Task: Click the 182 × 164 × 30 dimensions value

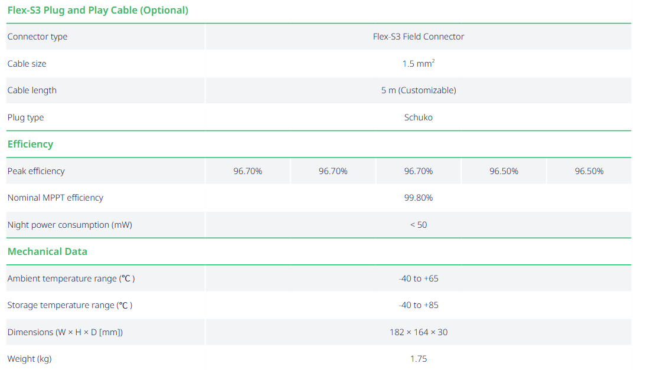Action: coord(418,332)
